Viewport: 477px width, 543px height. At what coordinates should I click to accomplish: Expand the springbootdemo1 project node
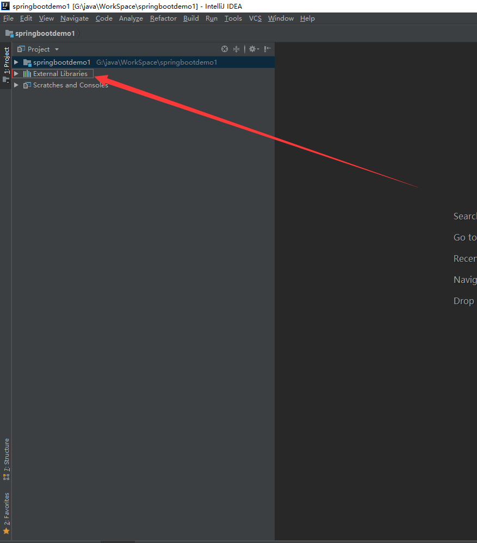pyautogui.click(x=16, y=62)
